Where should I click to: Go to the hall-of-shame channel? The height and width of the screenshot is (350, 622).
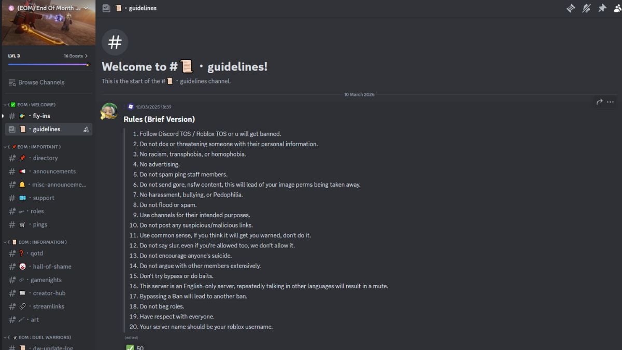(52, 267)
